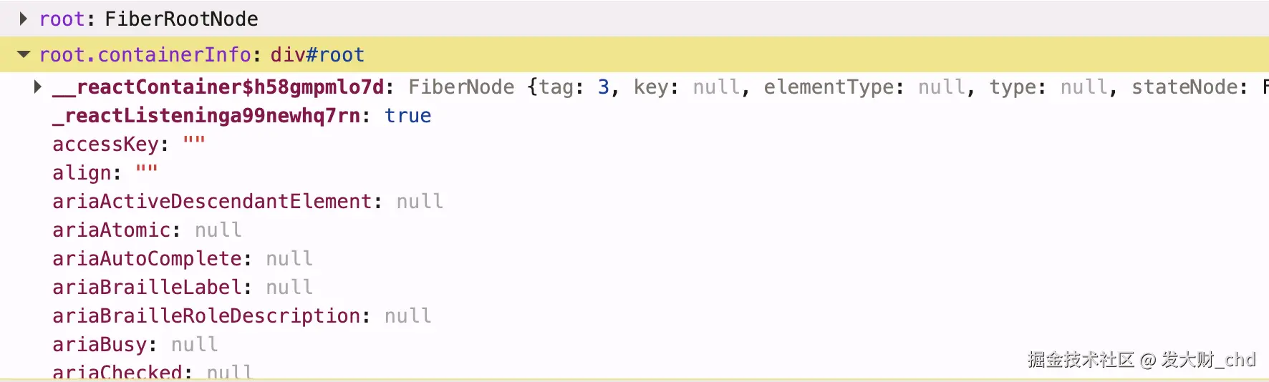This screenshot has height=382, width=1269.
Task: Click the null value of ariaBrailleRoleDescription
Action: [x=407, y=316]
